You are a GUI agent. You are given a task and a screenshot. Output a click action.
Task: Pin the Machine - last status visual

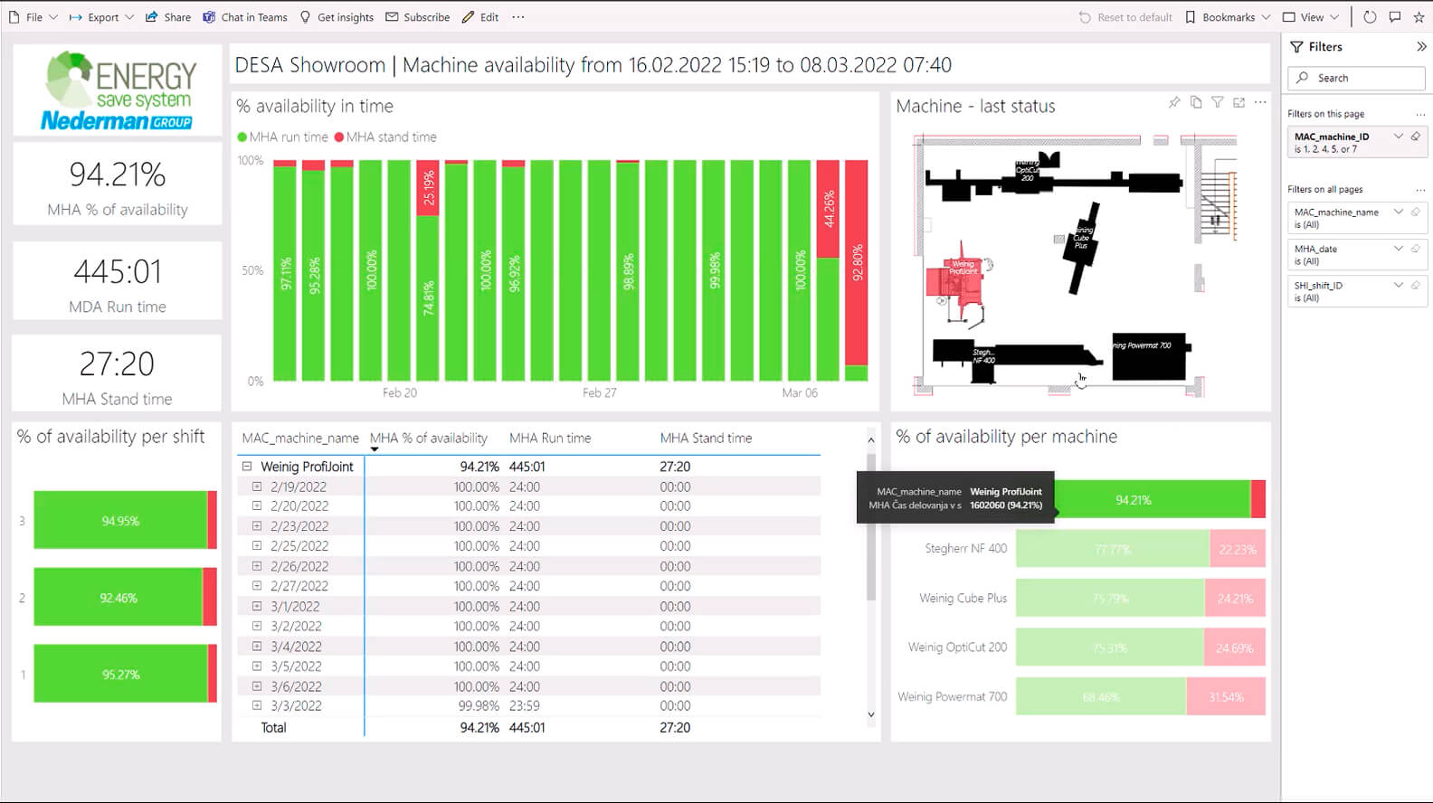tap(1174, 103)
